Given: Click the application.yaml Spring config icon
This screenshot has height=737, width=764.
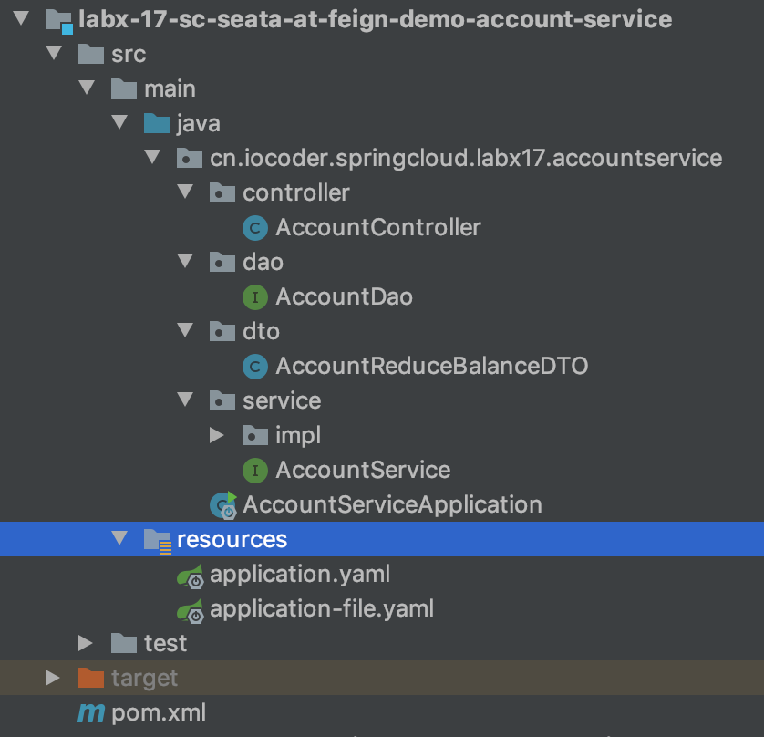Looking at the screenshot, I should tap(190, 575).
